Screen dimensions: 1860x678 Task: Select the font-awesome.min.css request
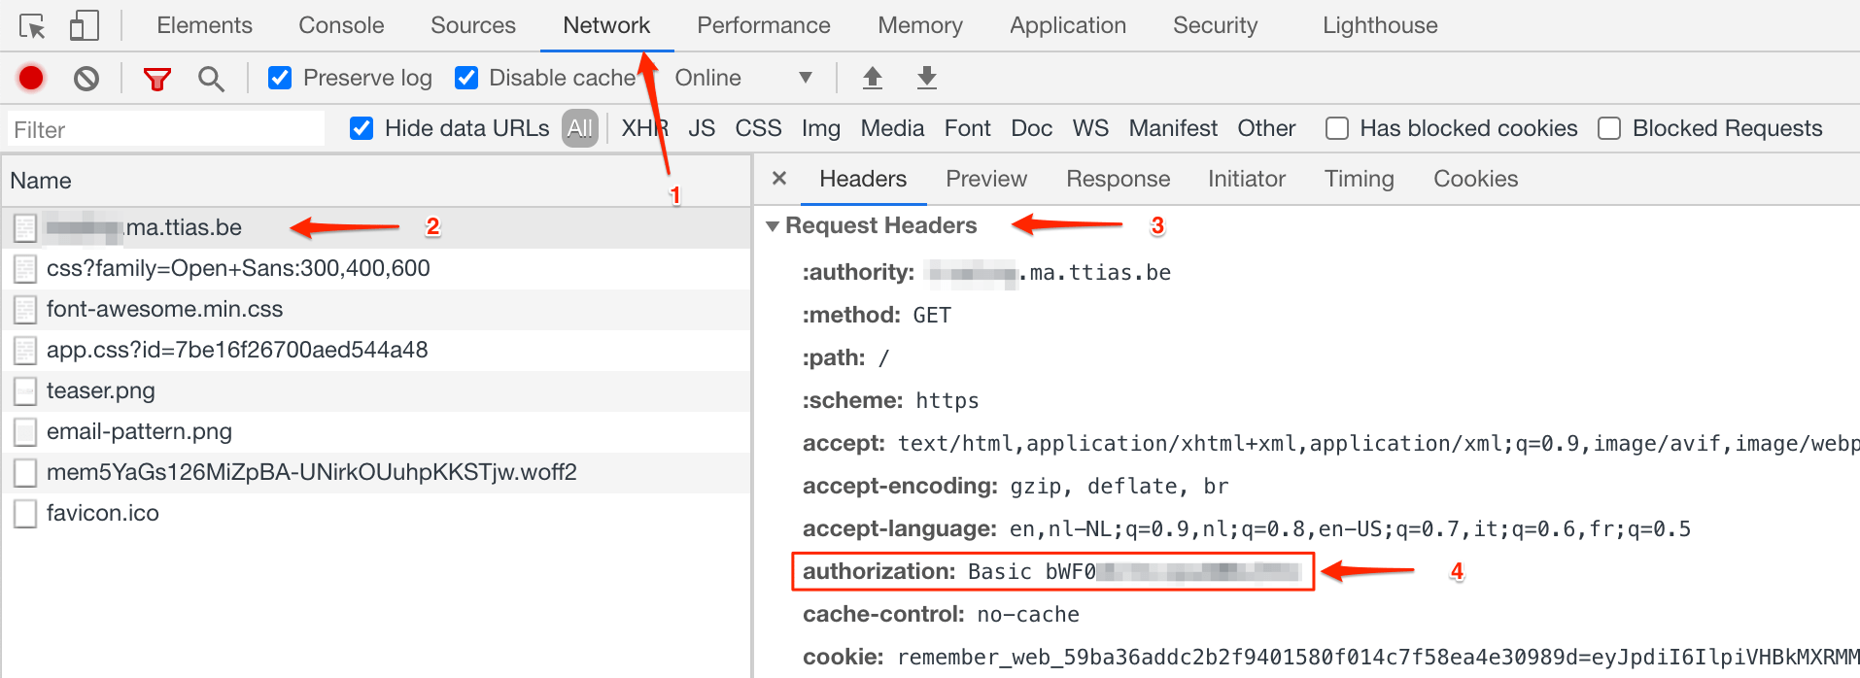[376, 309]
